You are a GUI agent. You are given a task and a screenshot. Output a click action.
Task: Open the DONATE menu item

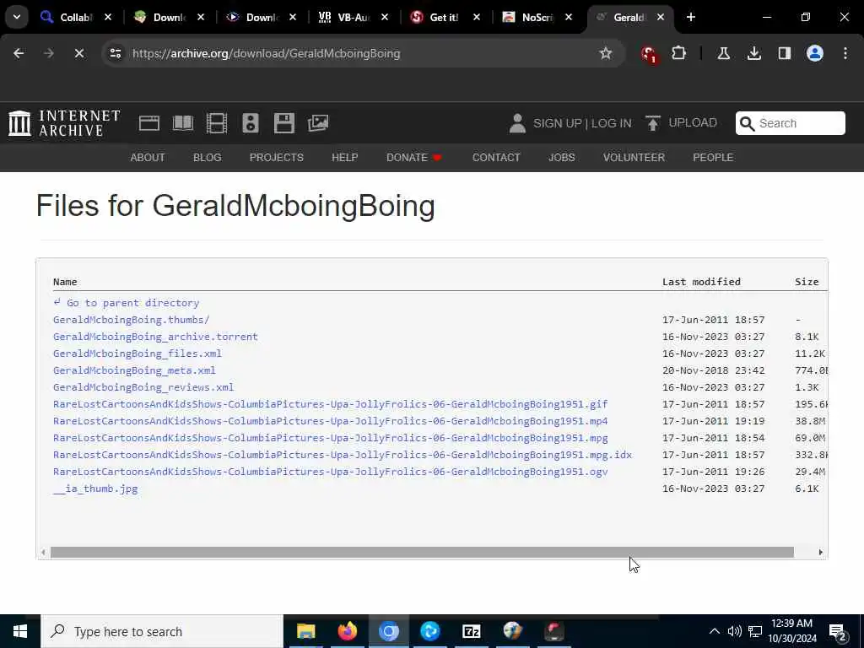click(413, 158)
